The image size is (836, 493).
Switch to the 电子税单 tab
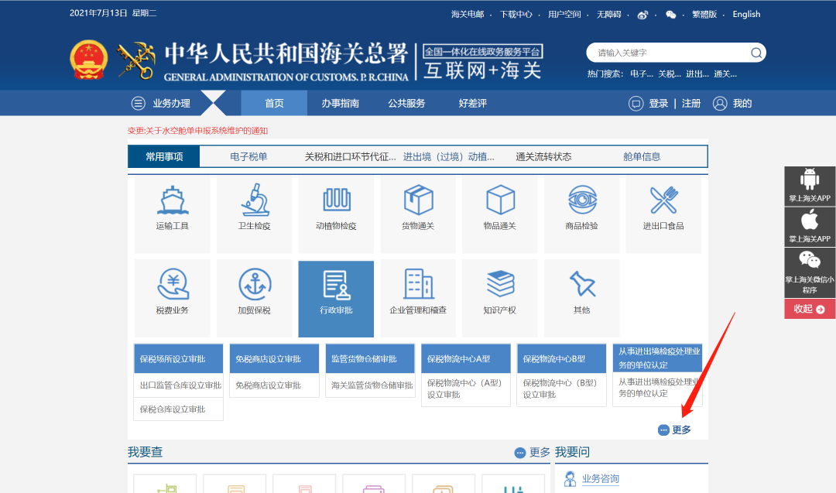click(248, 156)
